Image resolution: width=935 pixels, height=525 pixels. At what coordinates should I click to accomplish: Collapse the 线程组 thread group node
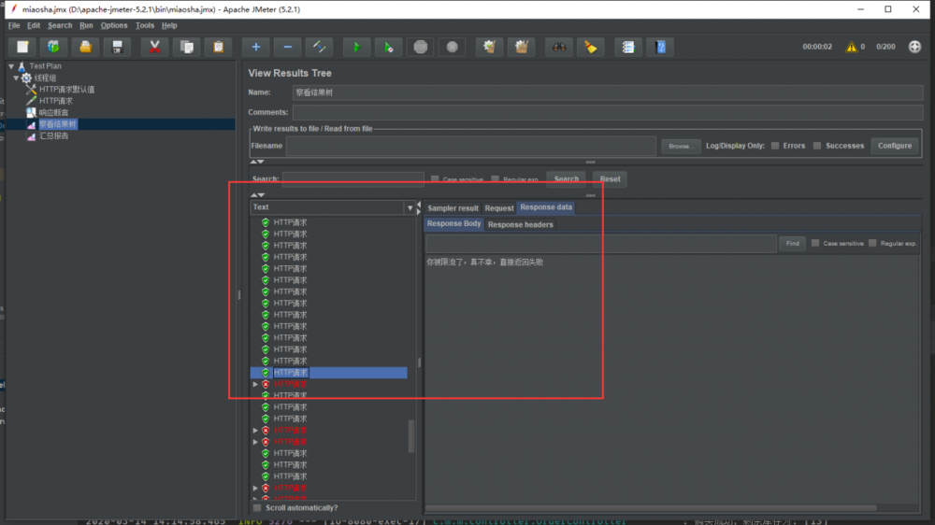coord(17,78)
